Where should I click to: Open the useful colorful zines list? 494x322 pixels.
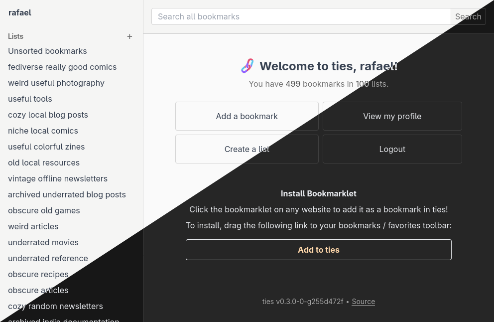tap(46, 147)
